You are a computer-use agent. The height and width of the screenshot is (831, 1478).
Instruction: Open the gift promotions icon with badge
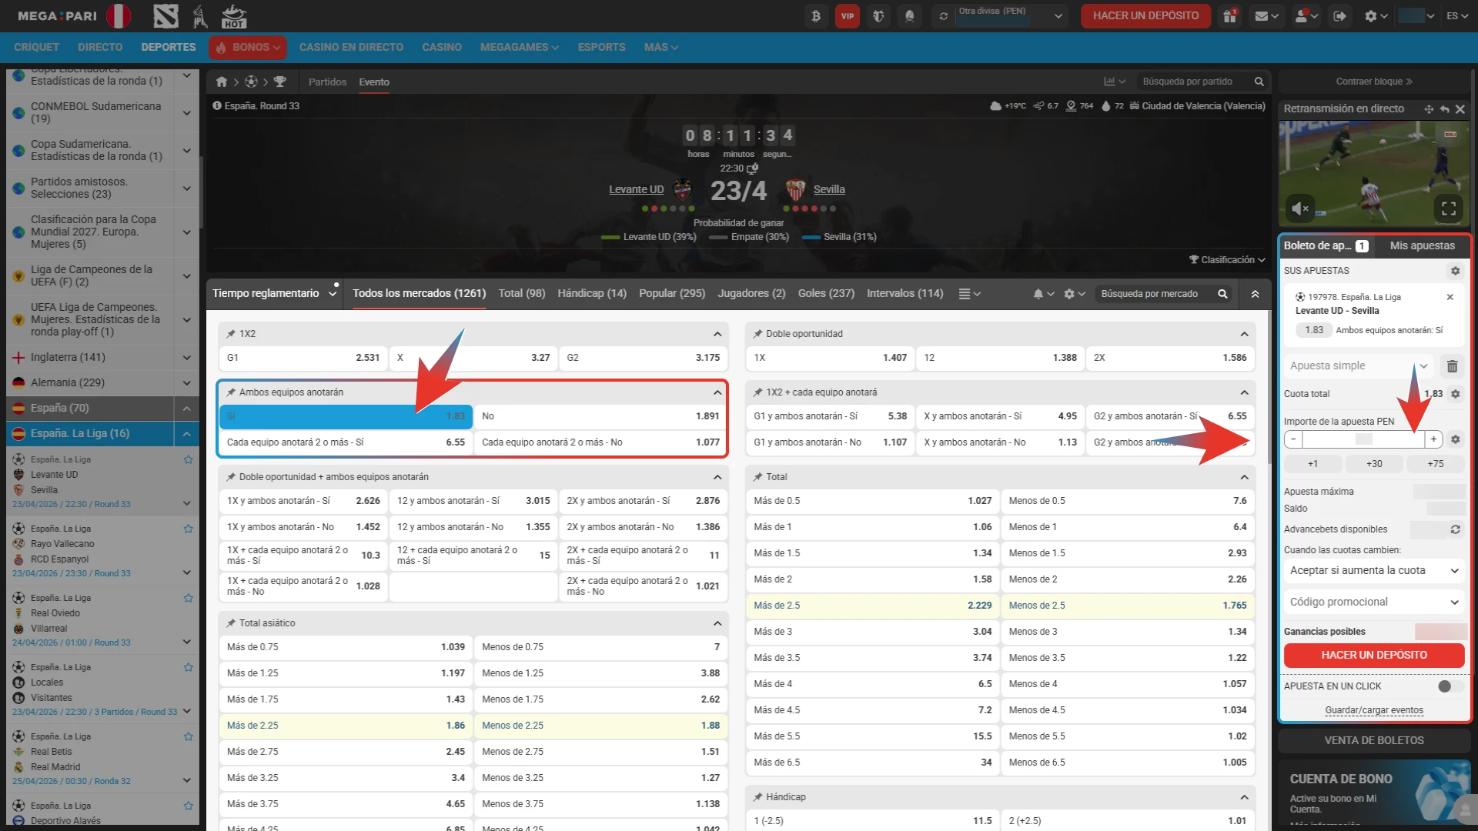[1229, 15]
